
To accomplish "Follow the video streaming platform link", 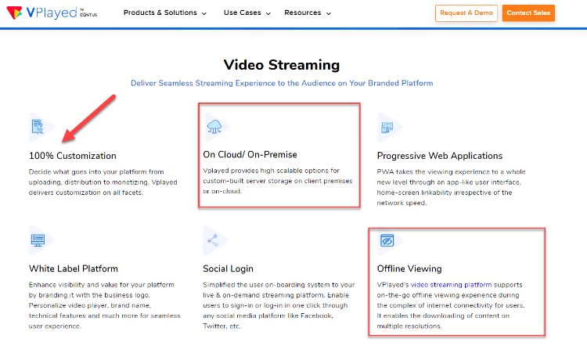I will coord(451,285).
